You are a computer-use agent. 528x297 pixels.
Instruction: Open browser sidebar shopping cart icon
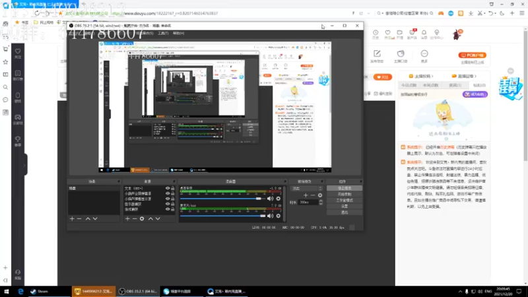tap(5, 49)
